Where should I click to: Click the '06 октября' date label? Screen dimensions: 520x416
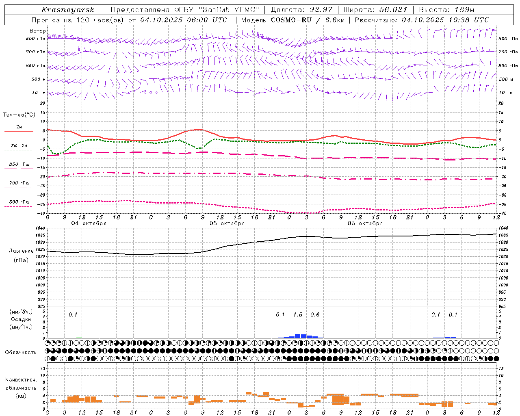click(365, 223)
